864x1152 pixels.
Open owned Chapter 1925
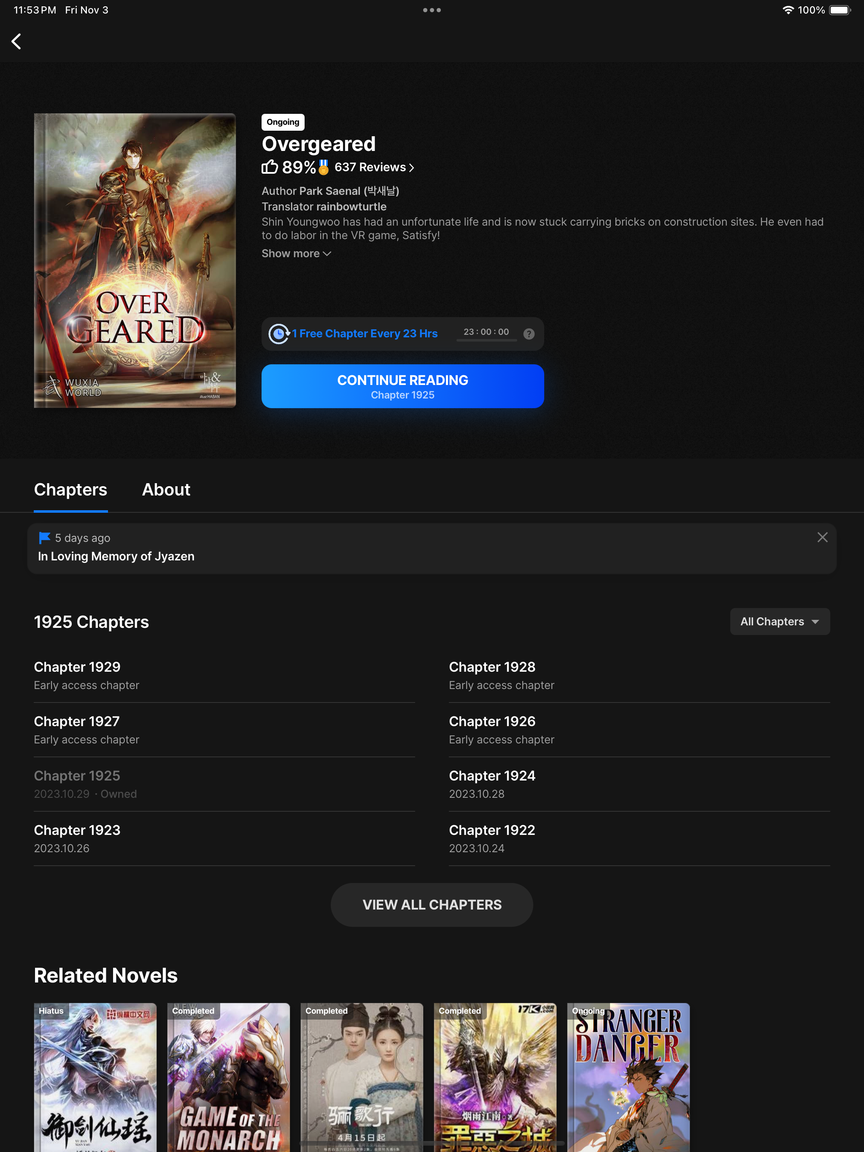pos(224,784)
